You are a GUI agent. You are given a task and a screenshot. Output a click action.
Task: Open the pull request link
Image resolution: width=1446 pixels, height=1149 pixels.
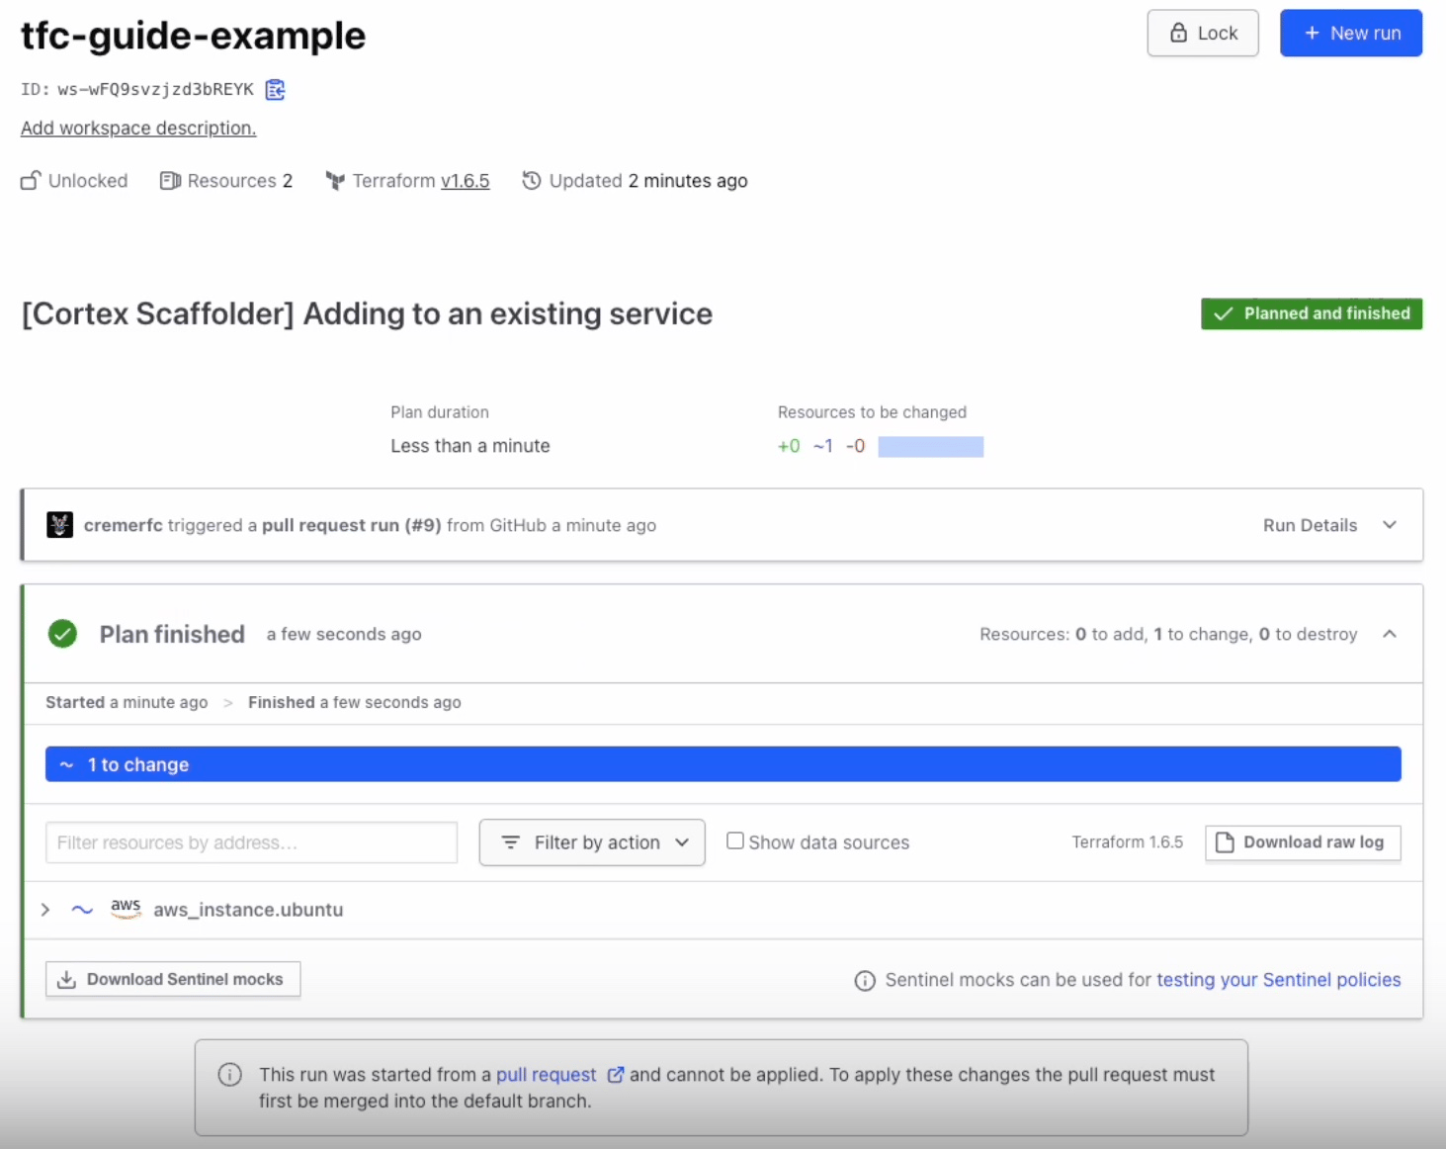click(547, 1075)
